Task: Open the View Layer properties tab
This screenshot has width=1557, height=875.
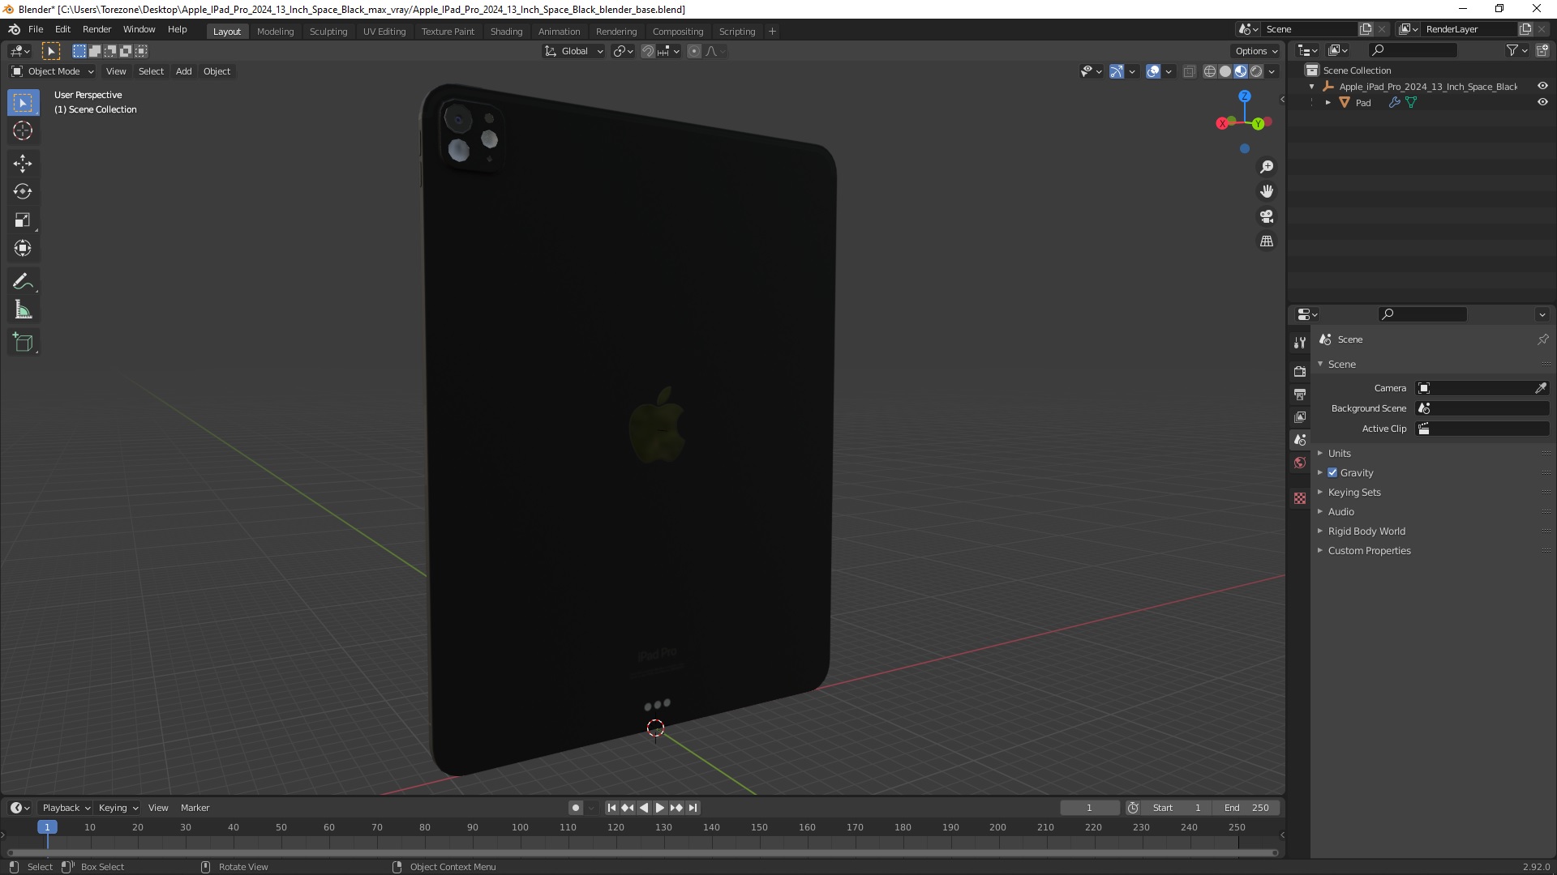Action: click(x=1300, y=416)
